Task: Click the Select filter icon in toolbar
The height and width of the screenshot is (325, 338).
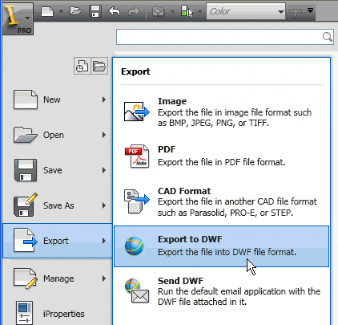Action: point(187,11)
